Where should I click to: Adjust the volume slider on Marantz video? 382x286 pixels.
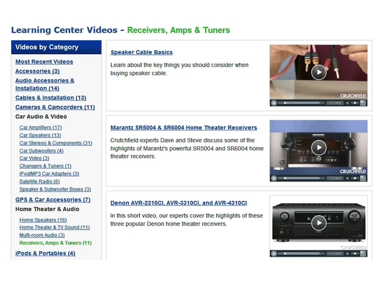click(x=354, y=178)
